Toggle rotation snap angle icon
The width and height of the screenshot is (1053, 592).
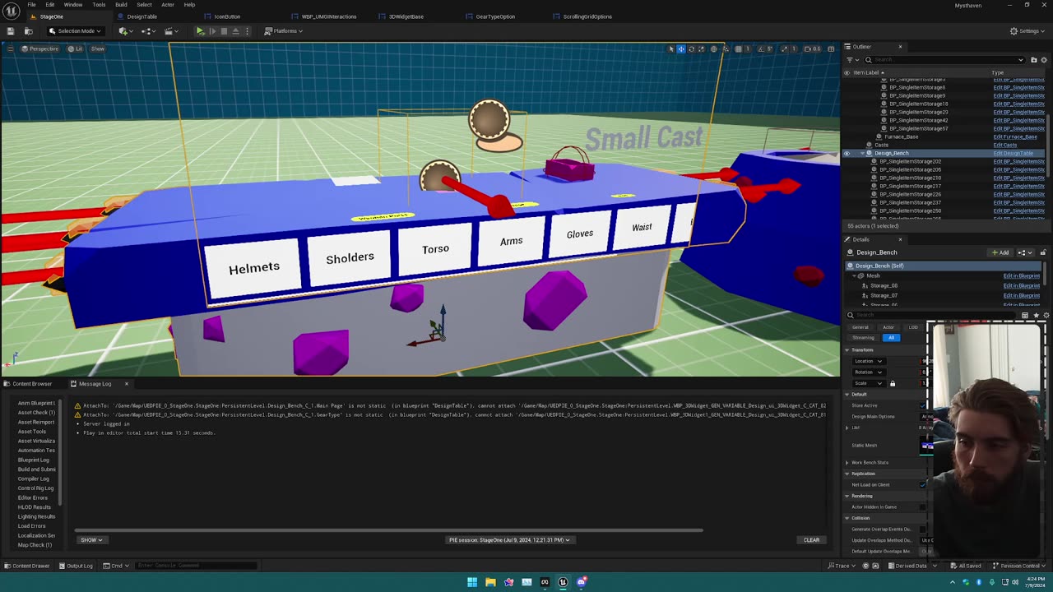(x=761, y=49)
